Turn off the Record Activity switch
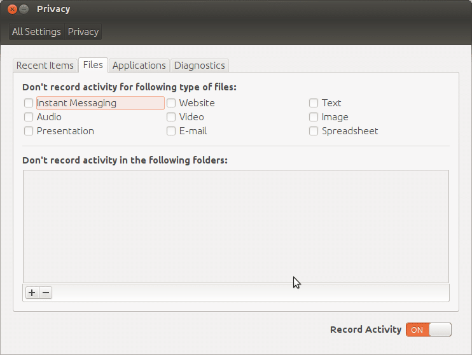 (428, 330)
